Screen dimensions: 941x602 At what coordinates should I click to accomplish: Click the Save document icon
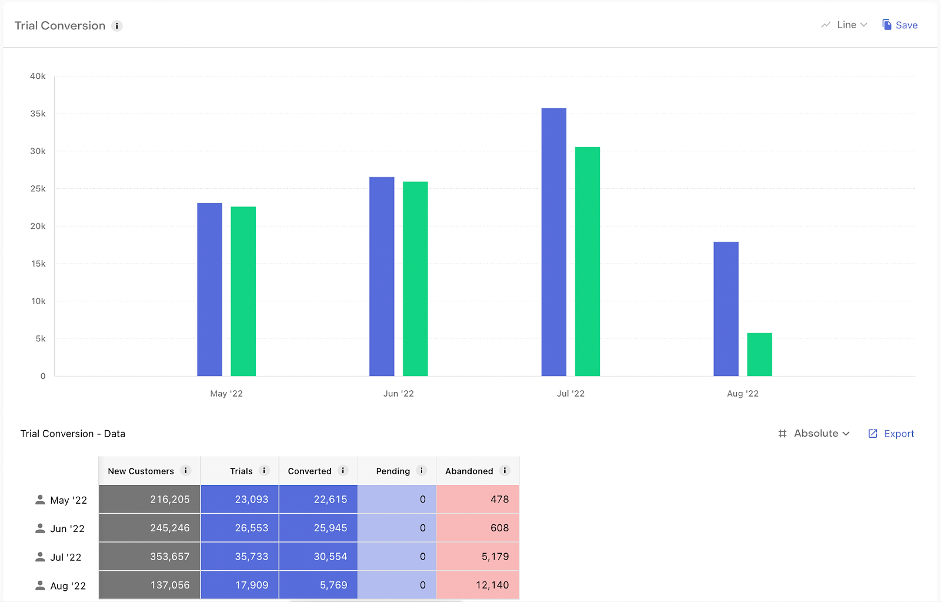(x=887, y=25)
